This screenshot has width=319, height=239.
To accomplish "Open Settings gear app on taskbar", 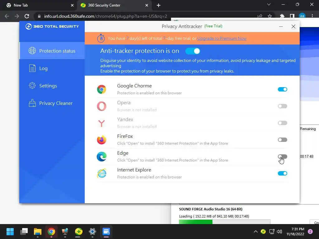I will tap(92, 232).
